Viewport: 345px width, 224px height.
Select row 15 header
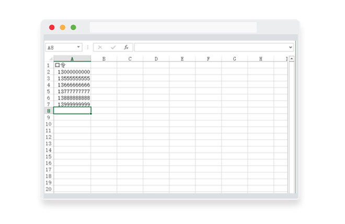click(x=49, y=156)
